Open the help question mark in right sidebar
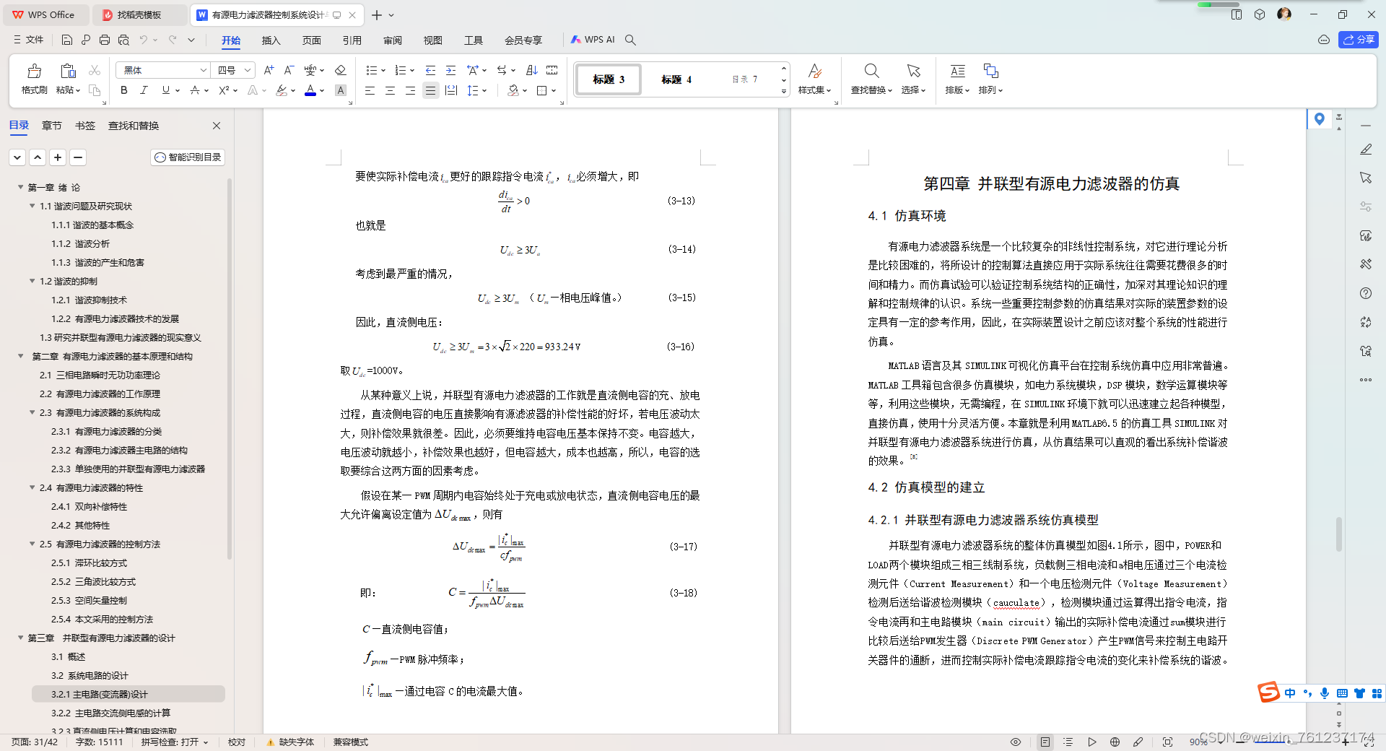 point(1366,293)
